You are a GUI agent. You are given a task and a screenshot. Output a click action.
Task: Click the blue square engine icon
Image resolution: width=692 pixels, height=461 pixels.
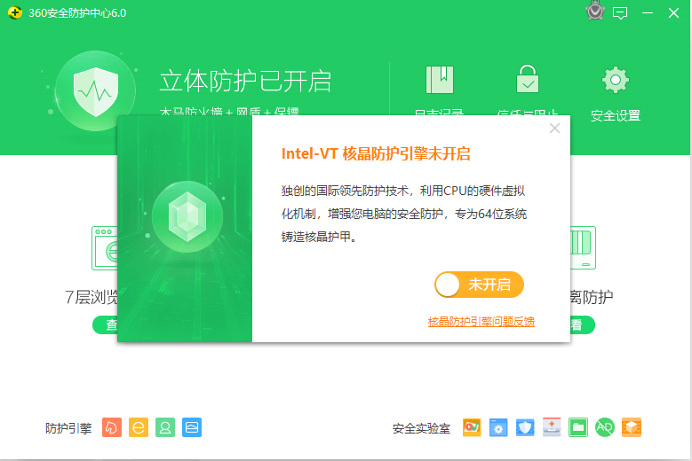[192, 427]
